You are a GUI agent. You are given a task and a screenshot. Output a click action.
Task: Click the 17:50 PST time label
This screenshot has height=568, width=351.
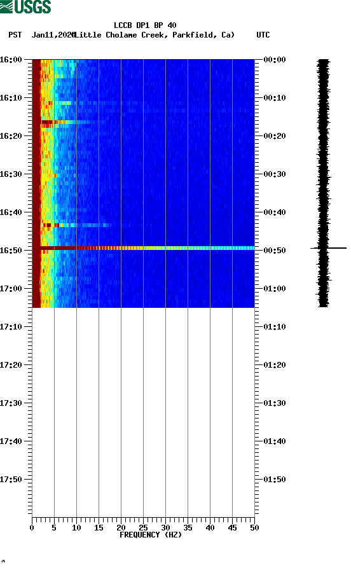[x=11, y=480]
